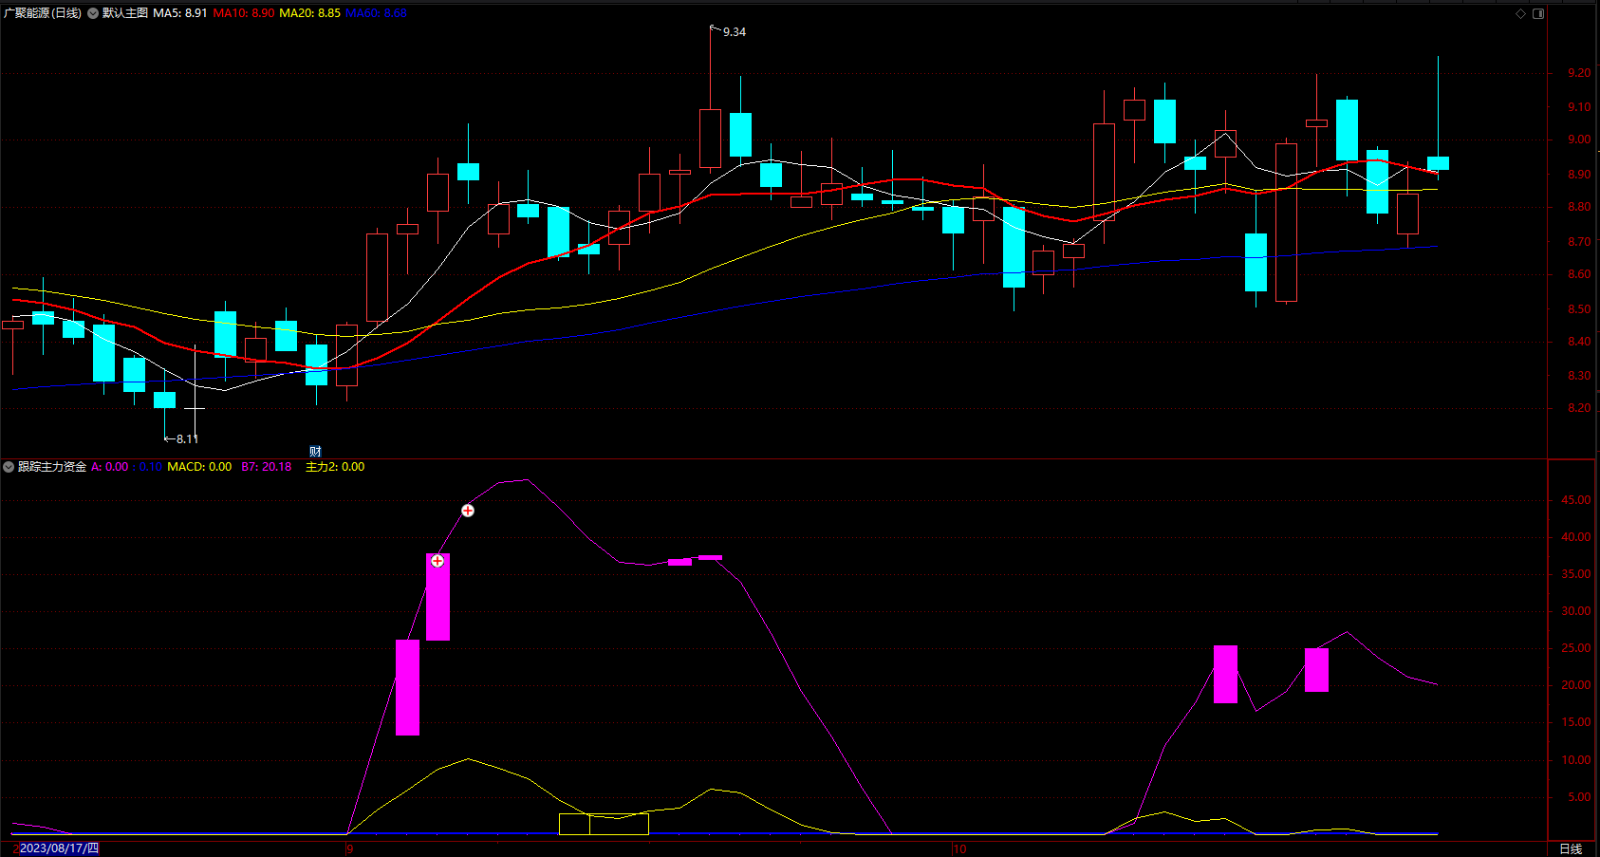
Task: Click the MACD: 0.00 indicator value
Action: tap(199, 467)
